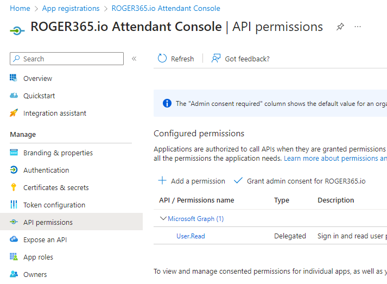The image size is (387, 284).
Task: Go to Expose an API
Action: coord(45,239)
